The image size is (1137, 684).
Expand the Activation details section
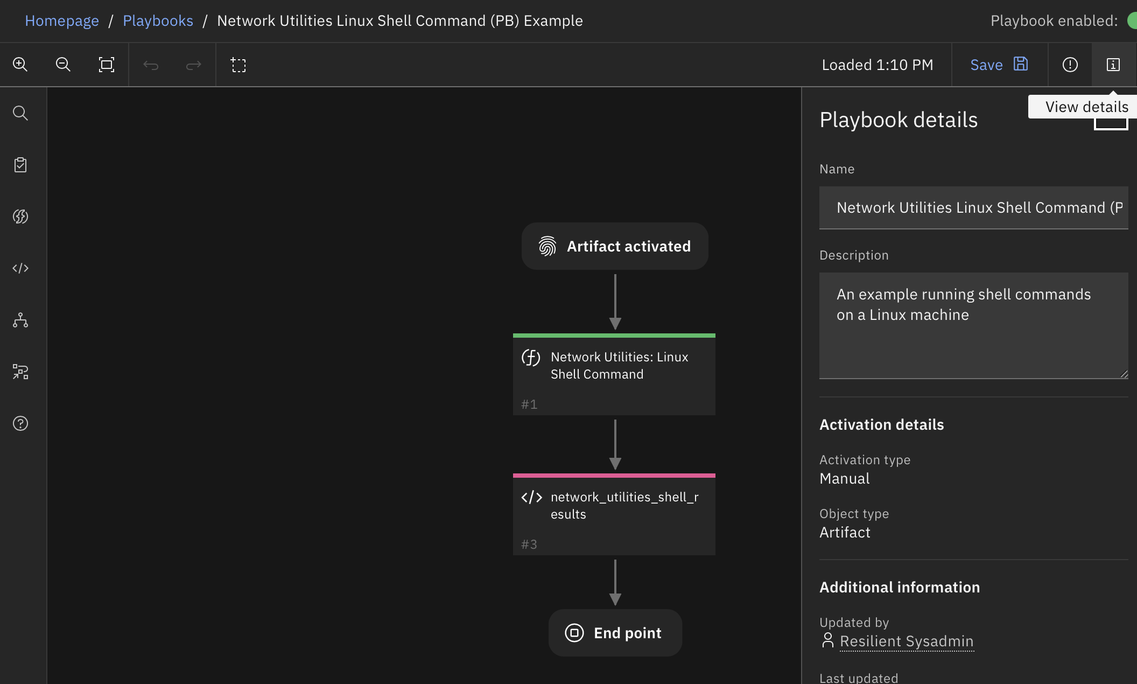coord(881,423)
